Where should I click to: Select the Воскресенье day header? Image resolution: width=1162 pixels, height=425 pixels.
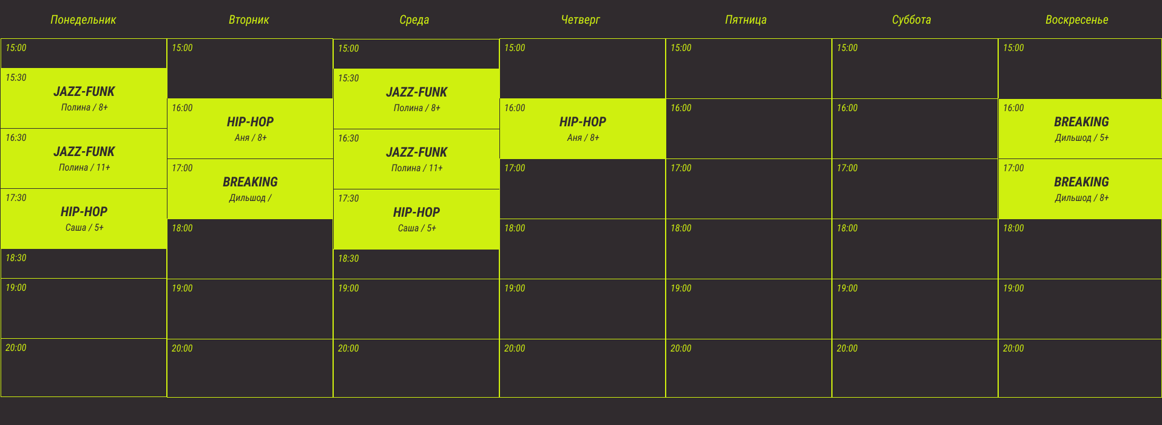1076,19
